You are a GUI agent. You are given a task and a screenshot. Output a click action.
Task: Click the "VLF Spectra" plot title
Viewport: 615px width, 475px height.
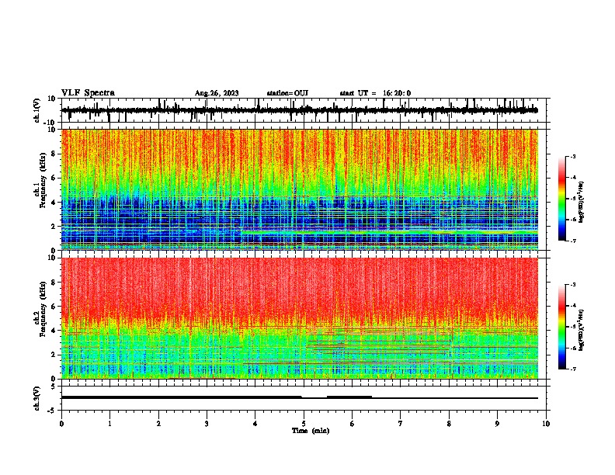(x=88, y=93)
